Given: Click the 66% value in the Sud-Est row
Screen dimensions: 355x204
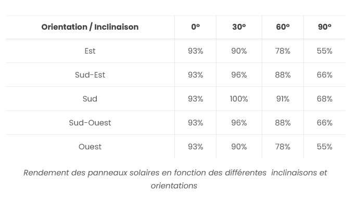Looking at the screenshot, I should click(x=324, y=75).
